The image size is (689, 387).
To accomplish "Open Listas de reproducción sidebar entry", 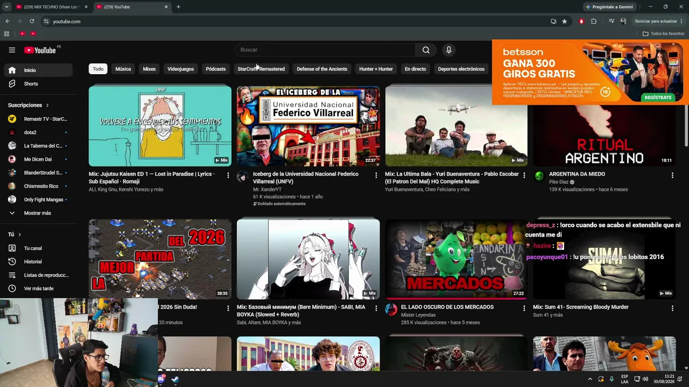I will click(x=38, y=275).
